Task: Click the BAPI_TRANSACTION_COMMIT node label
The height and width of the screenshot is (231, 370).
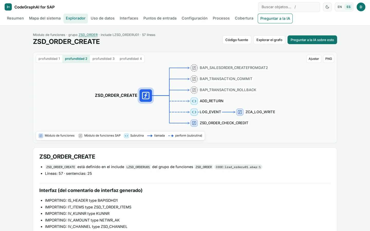Action: pos(226,79)
